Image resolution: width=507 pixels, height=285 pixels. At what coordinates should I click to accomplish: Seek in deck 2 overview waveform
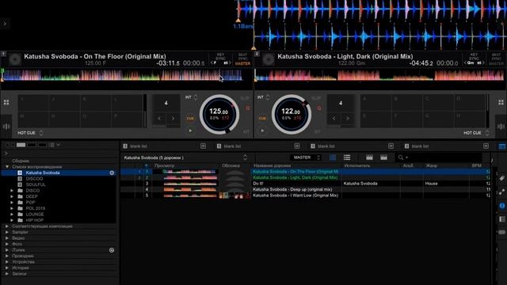tap(379, 75)
